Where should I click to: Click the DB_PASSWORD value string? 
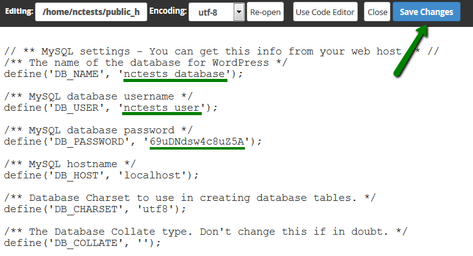tap(196, 141)
